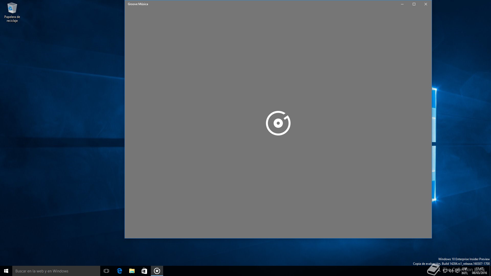This screenshot has height=276, width=491.
Task: Open the volume control tray icon
Action: 451,271
